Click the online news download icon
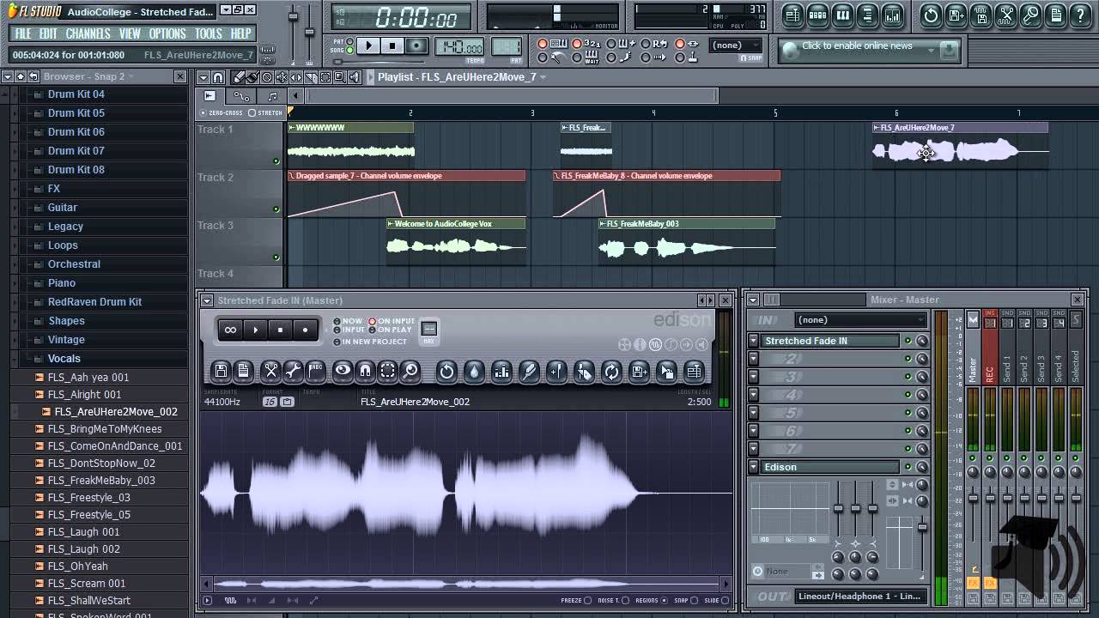The height and width of the screenshot is (618, 1099). (949, 50)
